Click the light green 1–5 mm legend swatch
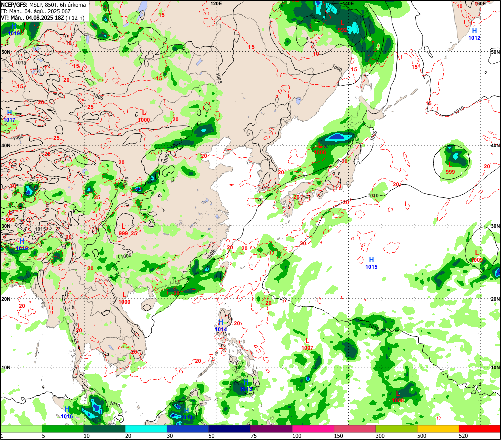The height and width of the screenshot is (440, 501). point(21,429)
